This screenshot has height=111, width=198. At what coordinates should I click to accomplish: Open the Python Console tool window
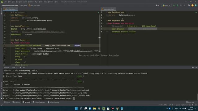pos(53,102)
